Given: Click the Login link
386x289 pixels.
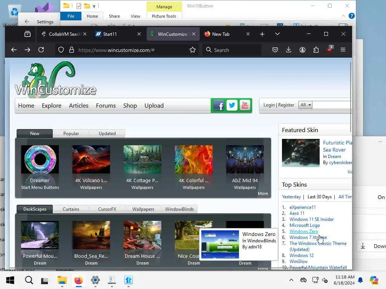Looking at the screenshot, I should pyautogui.click(x=269, y=105).
